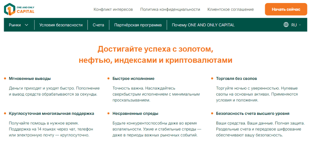
Task: Click the Быстрое исполнение heading
Action: point(134,79)
